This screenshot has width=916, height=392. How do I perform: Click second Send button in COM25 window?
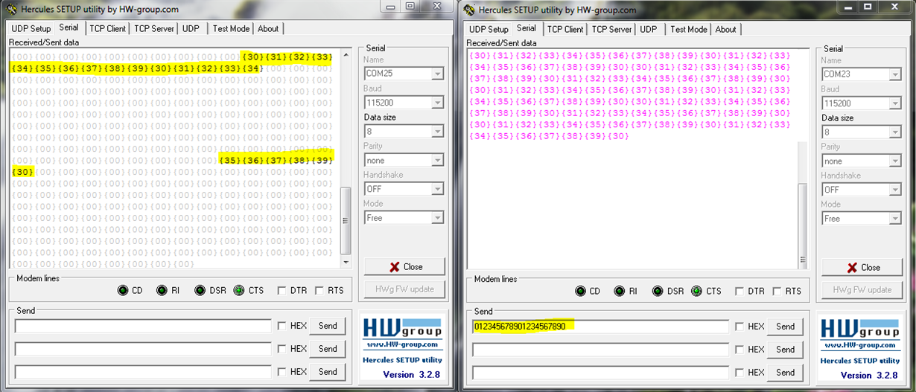click(328, 348)
